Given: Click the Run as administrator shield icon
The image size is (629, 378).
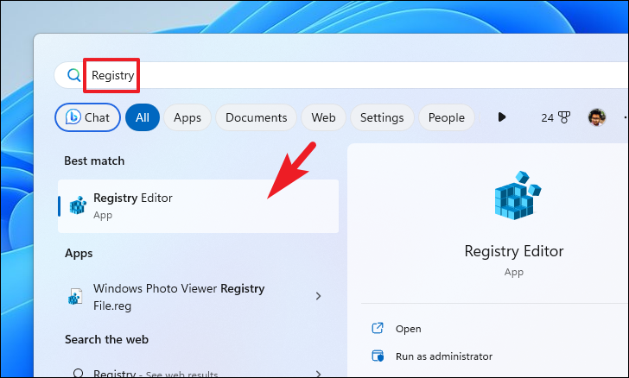Looking at the screenshot, I should pyautogui.click(x=378, y=356).
